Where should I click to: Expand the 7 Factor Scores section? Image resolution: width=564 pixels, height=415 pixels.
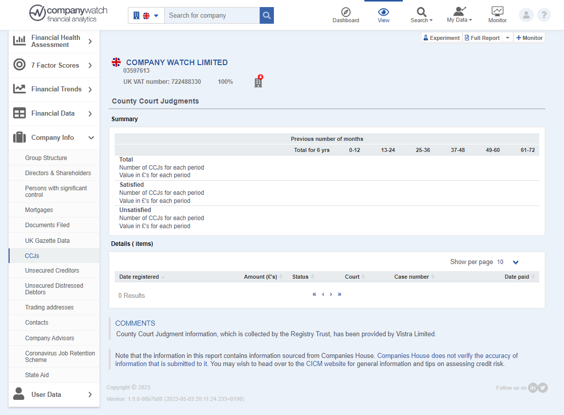pos(54,66)
